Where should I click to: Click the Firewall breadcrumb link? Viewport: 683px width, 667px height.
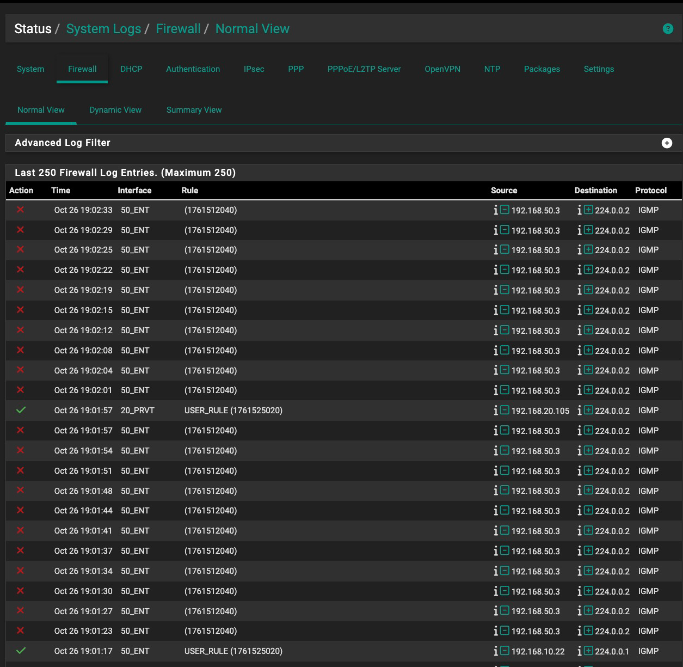[x=178, y=29]
